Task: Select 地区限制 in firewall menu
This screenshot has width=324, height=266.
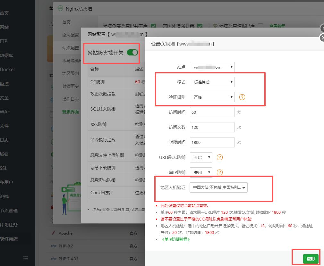Action: 70,73
